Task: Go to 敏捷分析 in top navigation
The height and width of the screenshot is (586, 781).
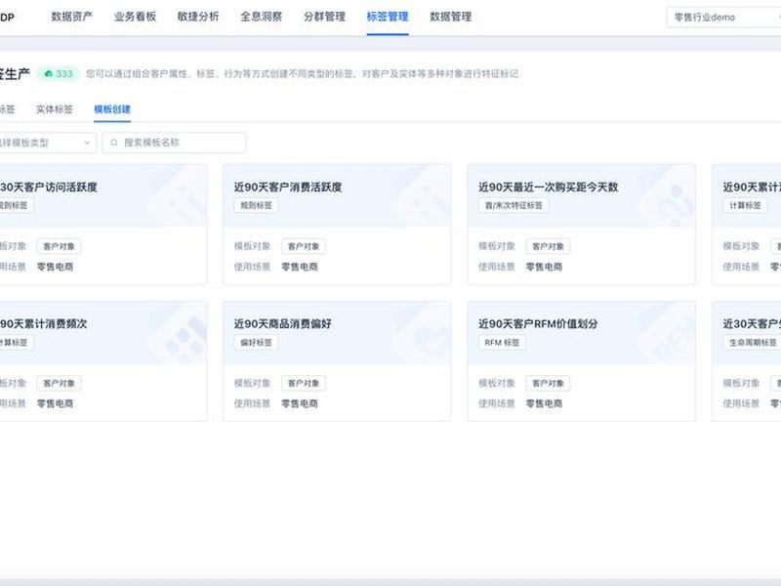Action: [x=198, y=17]
